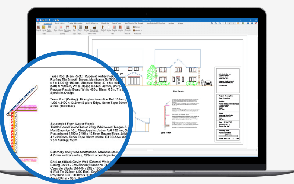Open Scan & Trace tab

116,23
